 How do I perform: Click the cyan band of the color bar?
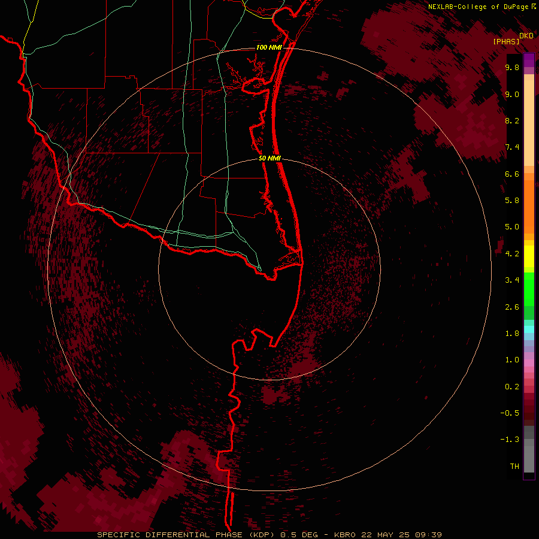pos(529,329)
